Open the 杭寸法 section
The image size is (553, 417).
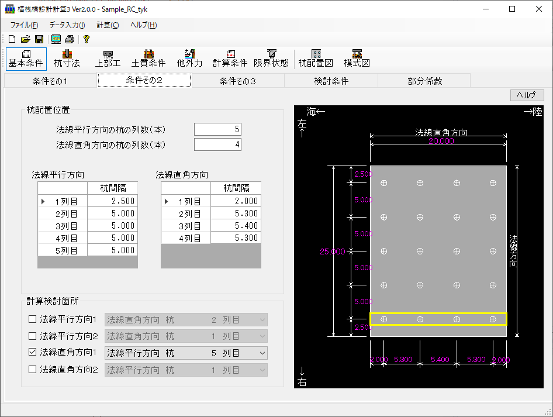pyautogui.click(x=67, y=59)
